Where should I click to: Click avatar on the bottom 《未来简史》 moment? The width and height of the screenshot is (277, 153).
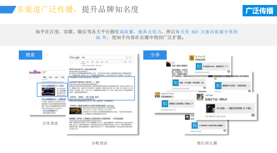(x=187, y=117)
